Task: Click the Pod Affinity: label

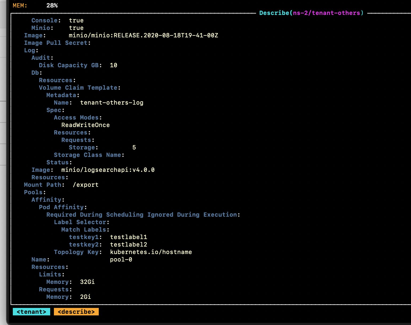Action: click(x=63, y=207)
